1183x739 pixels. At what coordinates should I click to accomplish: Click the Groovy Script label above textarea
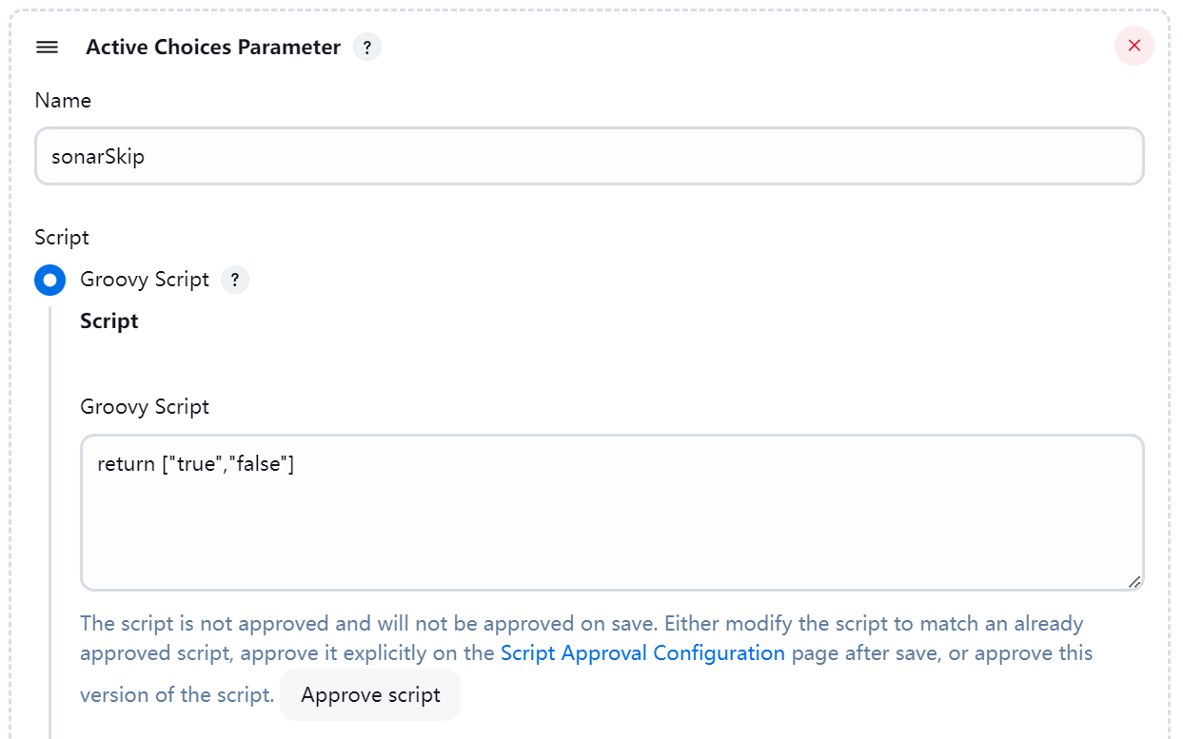tap(145, 407)
